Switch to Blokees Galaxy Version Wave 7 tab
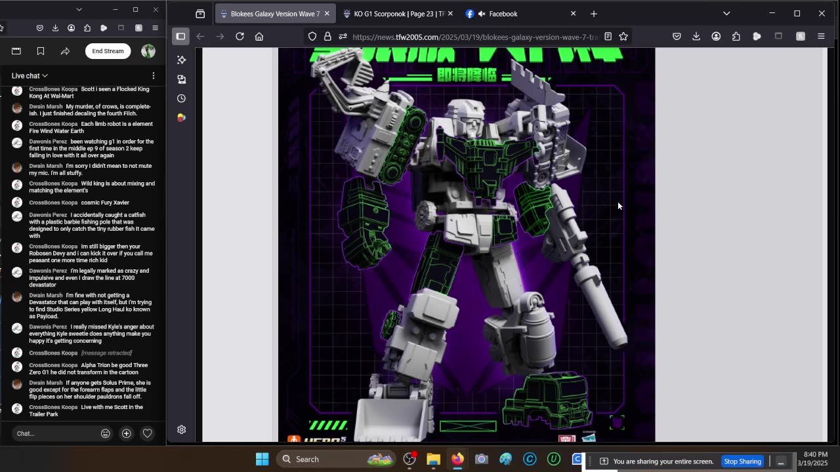The image size is (840, 472). [275, 14]
